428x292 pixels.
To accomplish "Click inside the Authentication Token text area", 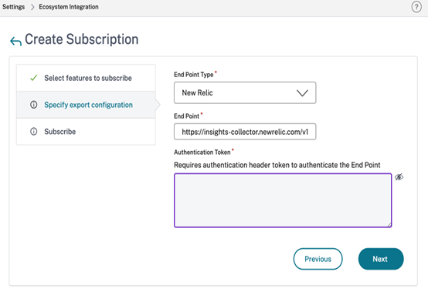I will coord(283,200).
